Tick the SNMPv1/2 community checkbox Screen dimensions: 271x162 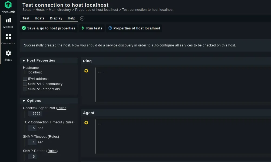coord(25,84)
